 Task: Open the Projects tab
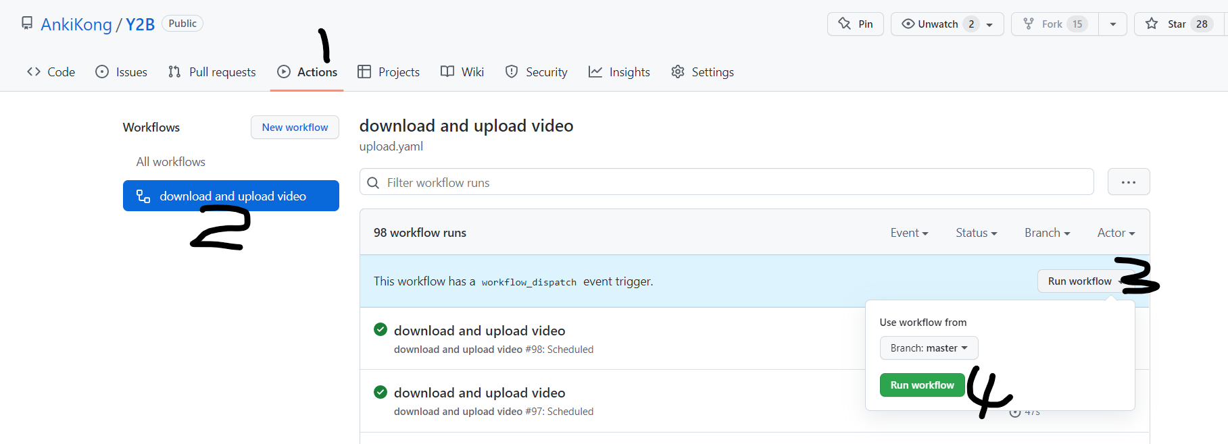[x=389, y=72]
